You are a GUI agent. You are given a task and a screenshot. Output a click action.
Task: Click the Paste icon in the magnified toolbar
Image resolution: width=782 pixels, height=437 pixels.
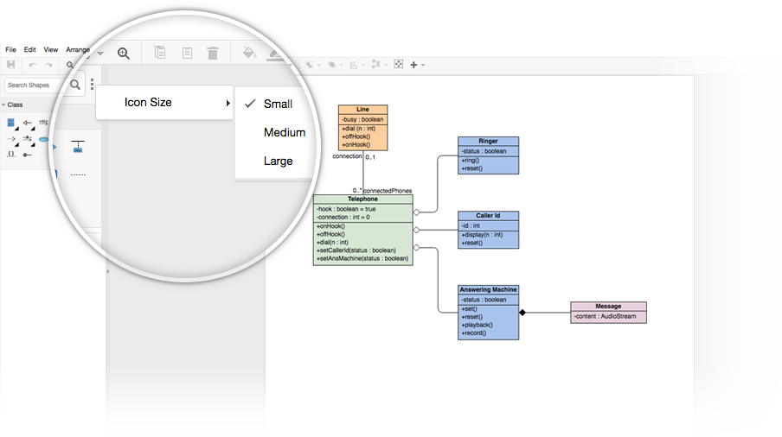[x=187, y=53]
